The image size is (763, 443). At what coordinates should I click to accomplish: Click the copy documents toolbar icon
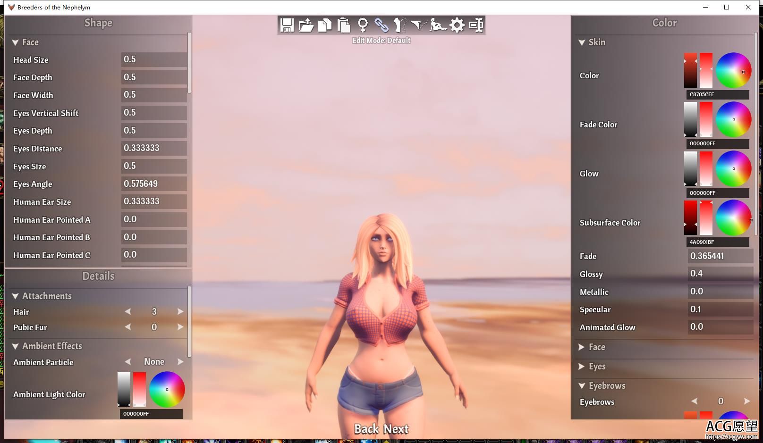tap(325, 25)
